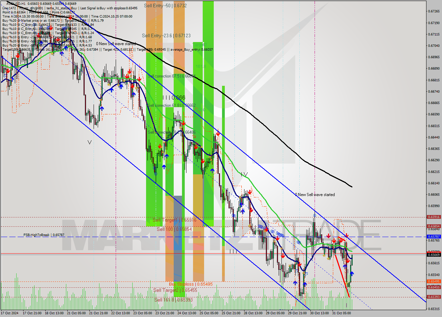Click the info line ending with R/R:1.68
Screen dimensions: 442x317
point(47,37)
